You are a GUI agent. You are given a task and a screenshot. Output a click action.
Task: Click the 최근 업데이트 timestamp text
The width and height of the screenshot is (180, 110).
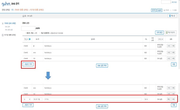click(x=52, y=33)
